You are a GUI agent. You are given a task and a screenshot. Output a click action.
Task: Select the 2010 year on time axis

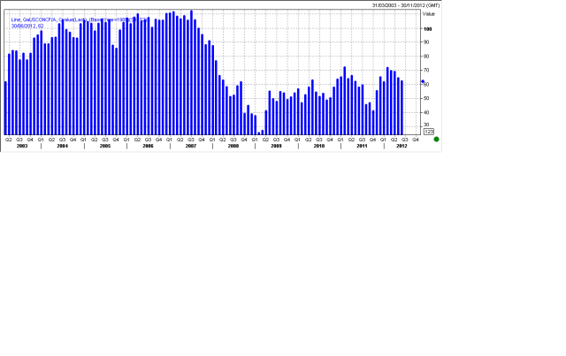[318, 146]
